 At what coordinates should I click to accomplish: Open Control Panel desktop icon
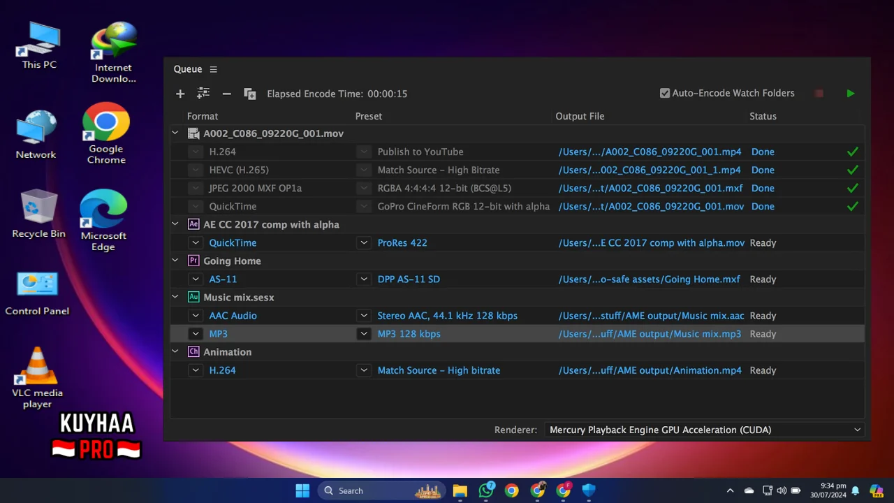pyautogui.click(x=37, y=293)
